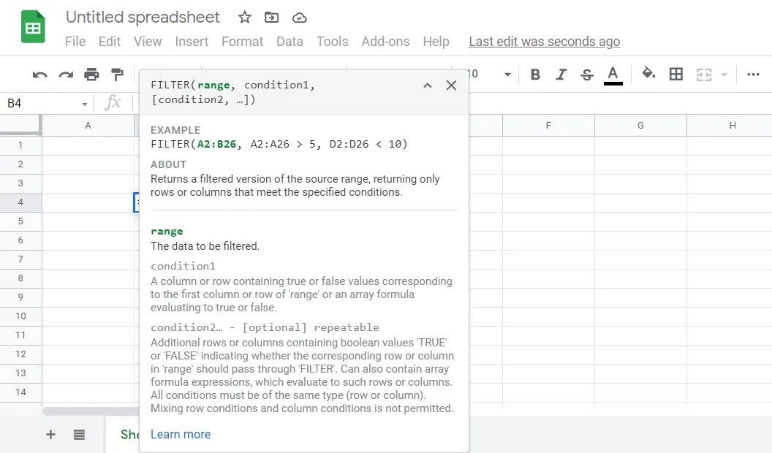The width and height of the screenshot is (772, 453).
Task: Open the Format menu
Action: (242, 42)
